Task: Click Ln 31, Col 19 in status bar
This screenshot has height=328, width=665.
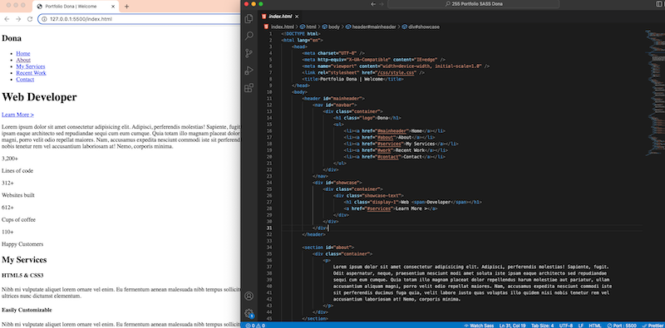Action: coord(513,326)
